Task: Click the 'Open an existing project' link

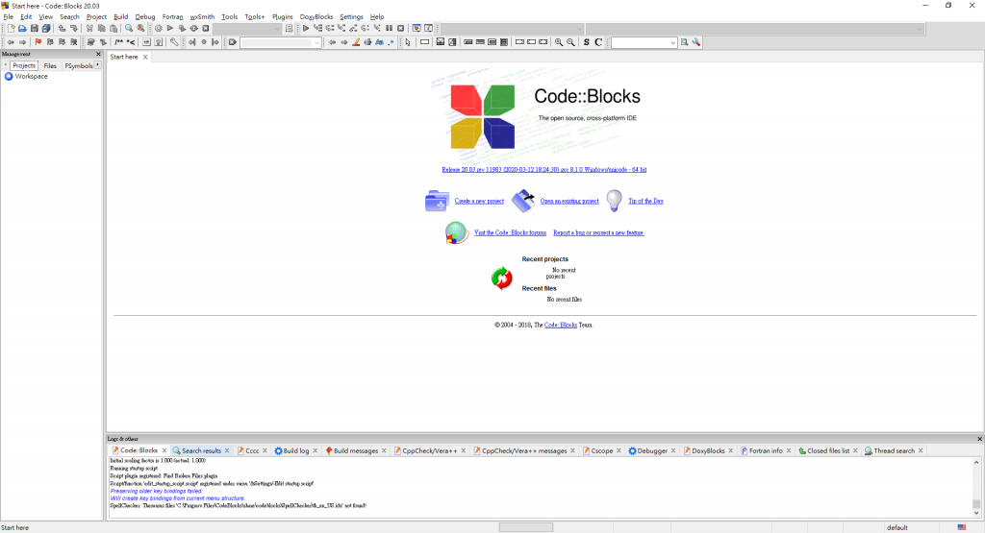Action: click(x=569, y=202)
